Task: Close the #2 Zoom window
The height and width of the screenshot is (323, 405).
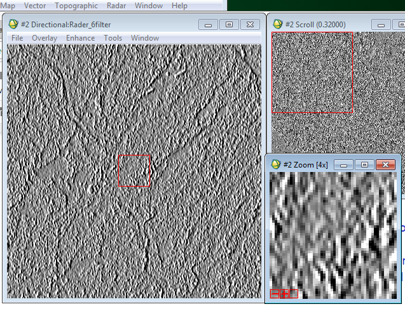Action: point(385,164)
